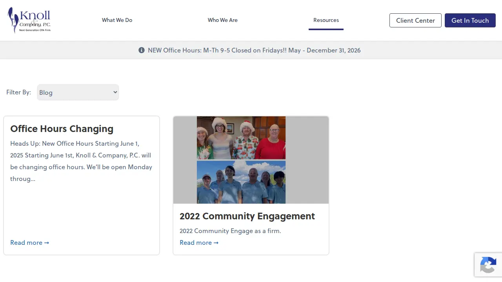Screen dimensions: 502x282
Task: Read more about Office Hours Changing
Action: click(x=30, y=242)
